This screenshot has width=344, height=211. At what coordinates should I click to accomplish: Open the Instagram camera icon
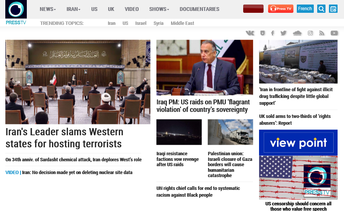(x=310, y=33)
